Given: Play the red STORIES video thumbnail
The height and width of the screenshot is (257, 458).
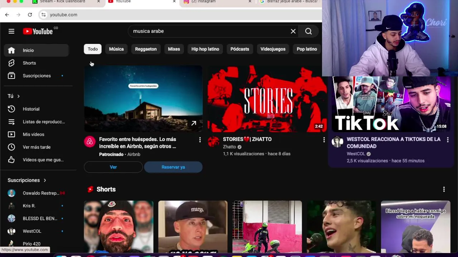Looking at the screenshot, I should [267, 99].
